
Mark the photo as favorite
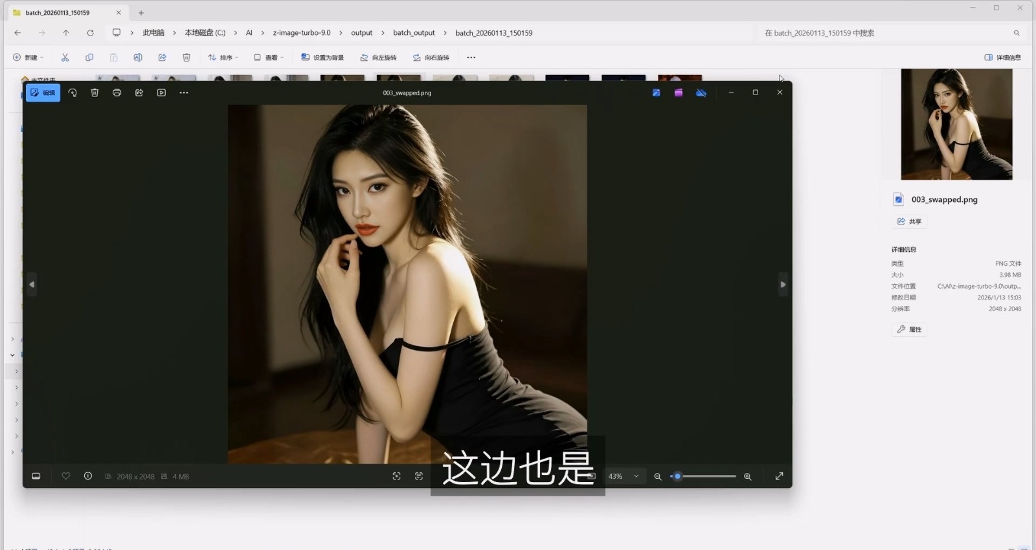(x=66, y=476)
